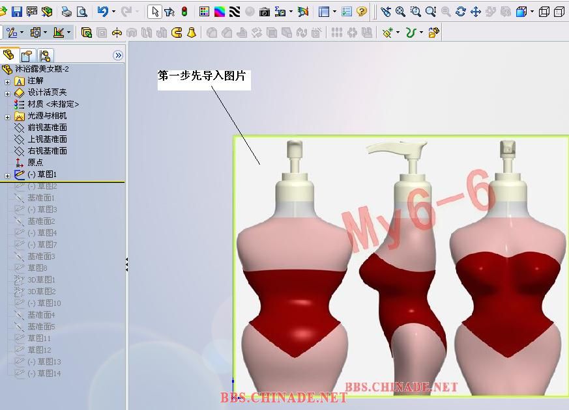569x410 pixels.
Task: Click the sketch plane axes icon
Action: [x=59, y=33]
